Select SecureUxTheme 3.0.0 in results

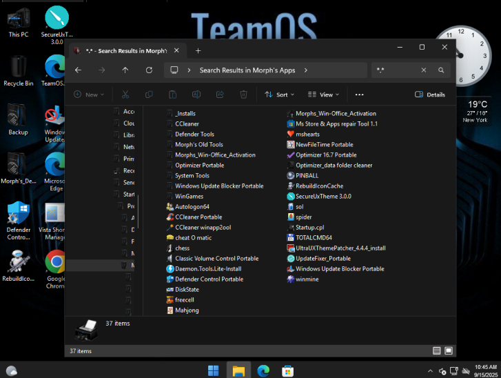tap(319, 197)
